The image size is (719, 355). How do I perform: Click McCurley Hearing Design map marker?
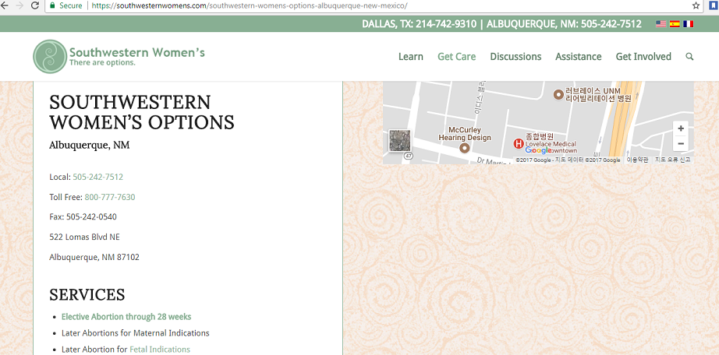(465, 148)
